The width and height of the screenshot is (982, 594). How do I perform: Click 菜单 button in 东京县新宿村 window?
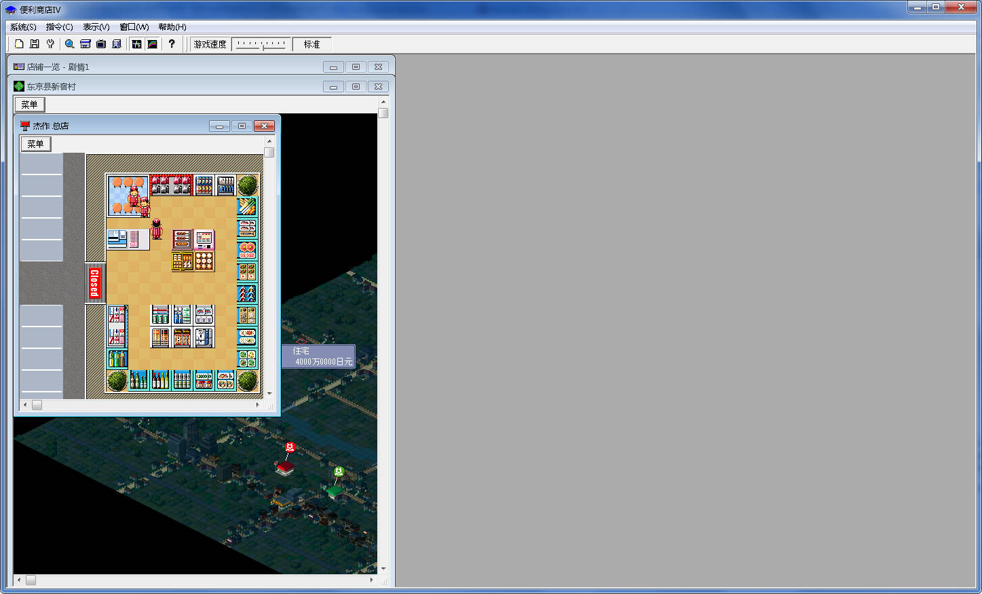(29, 105)
